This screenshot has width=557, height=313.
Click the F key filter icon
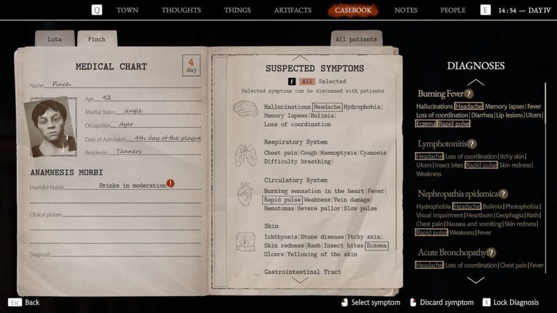[x=292, y=82]
